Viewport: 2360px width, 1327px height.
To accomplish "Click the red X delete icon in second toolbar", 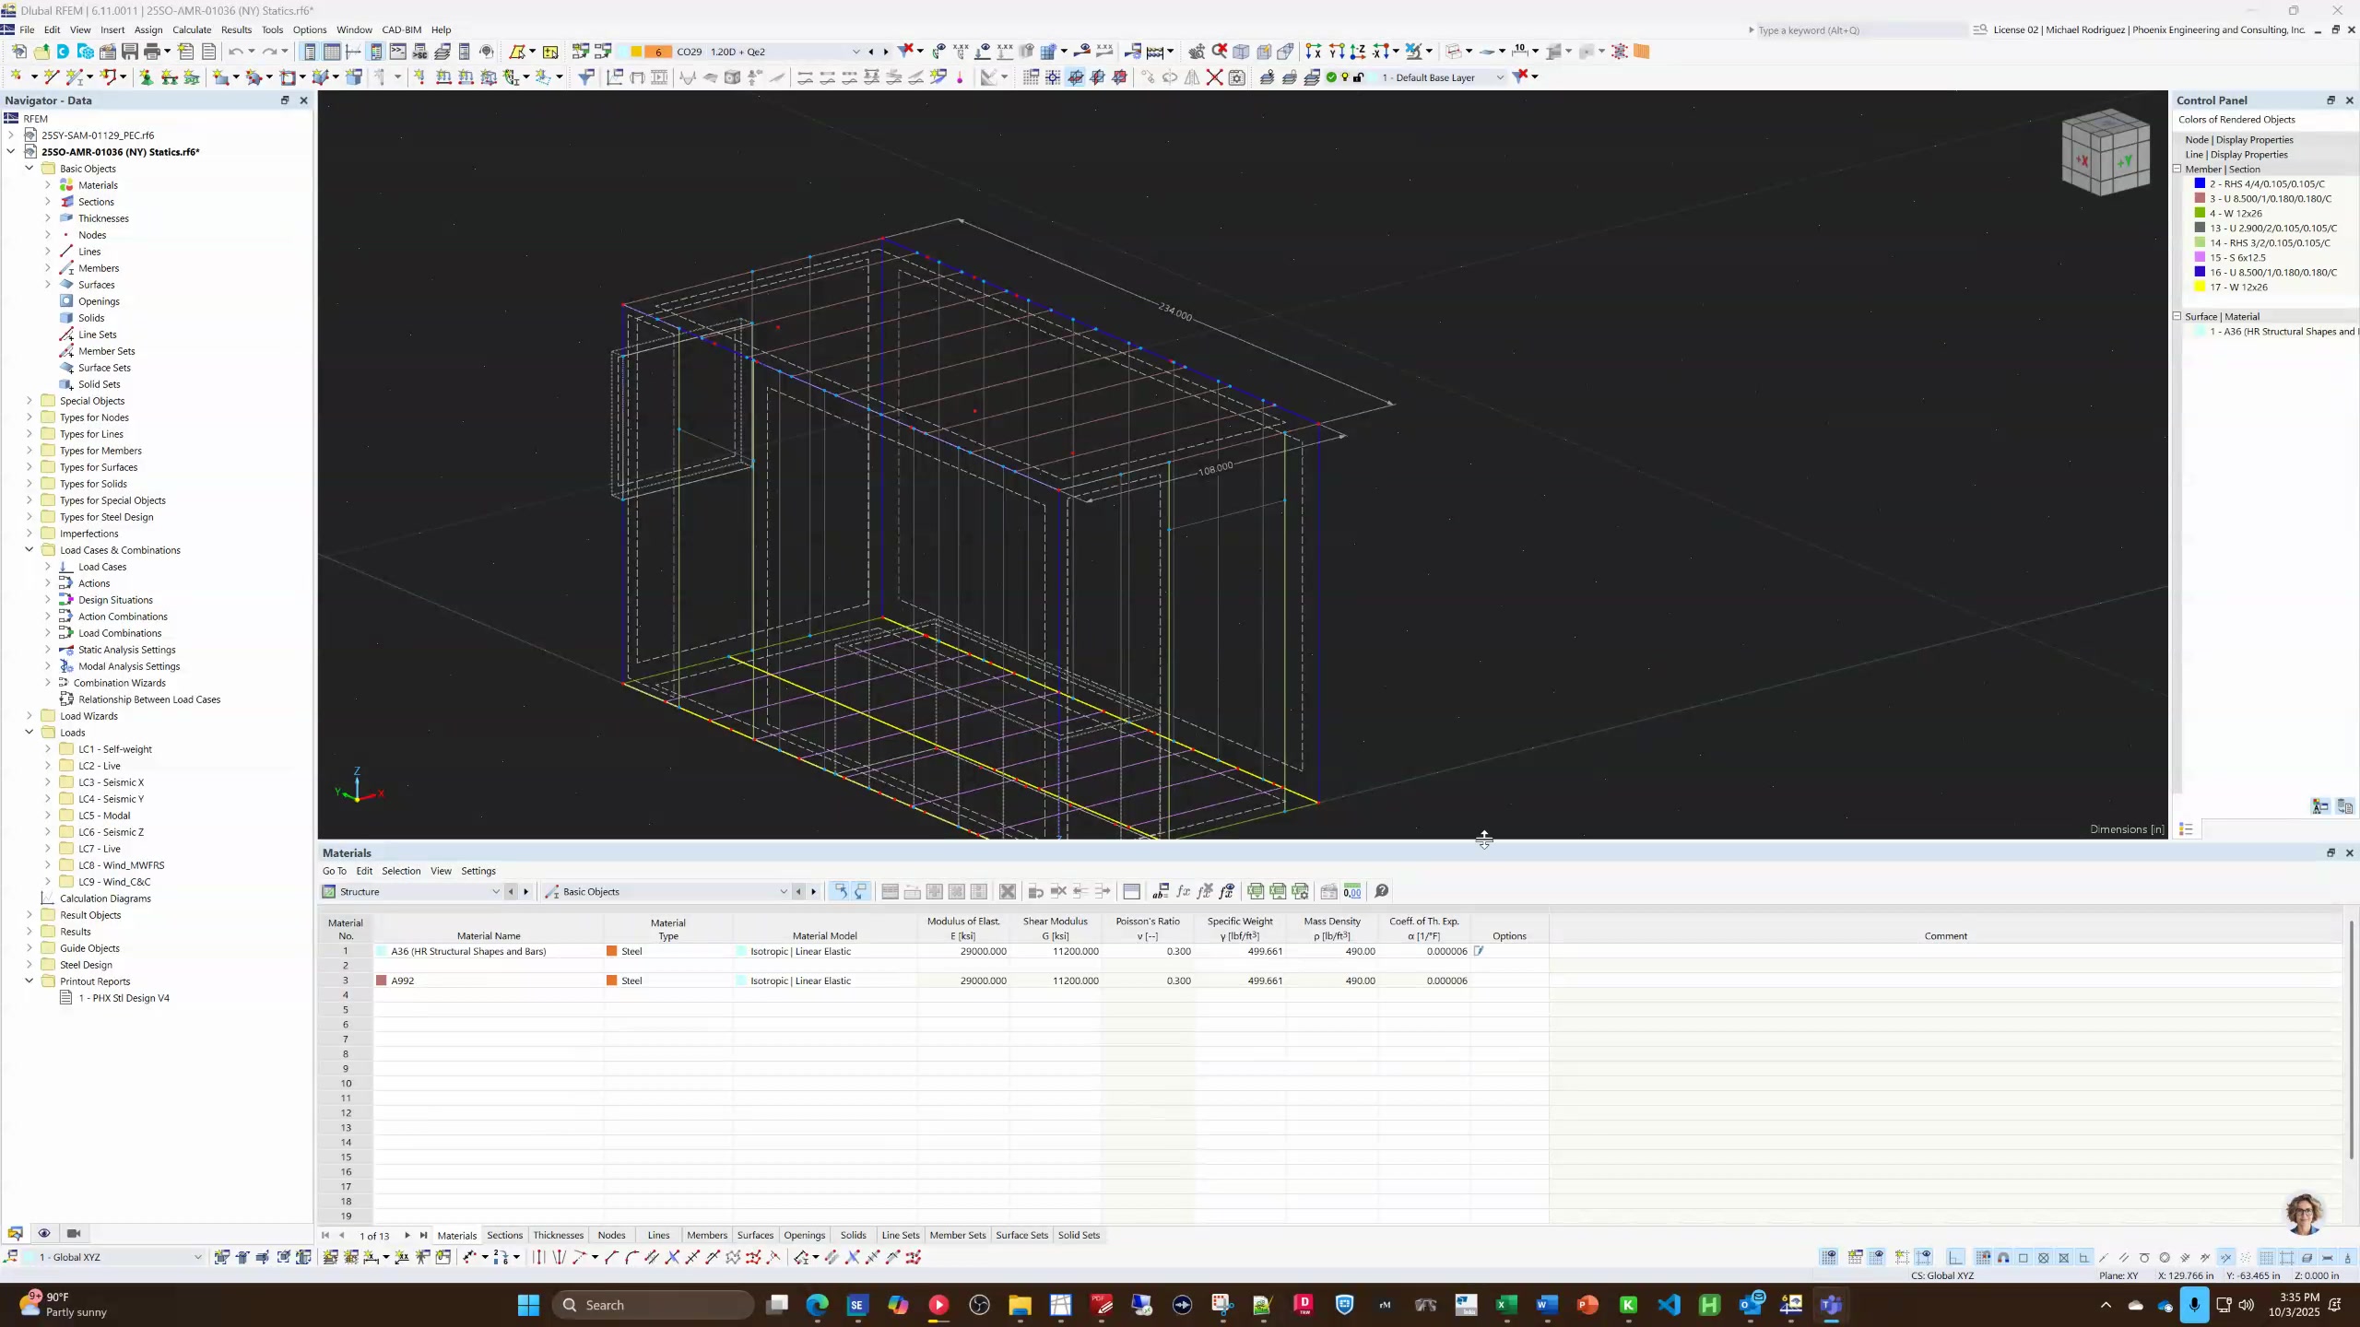I will coord(1215,77).
